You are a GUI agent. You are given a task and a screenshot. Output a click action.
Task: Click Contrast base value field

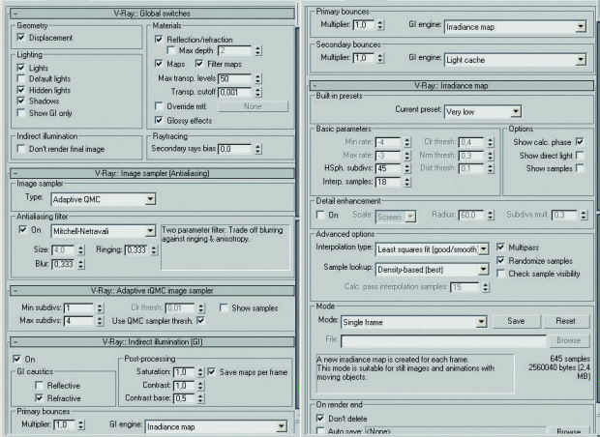184,398
